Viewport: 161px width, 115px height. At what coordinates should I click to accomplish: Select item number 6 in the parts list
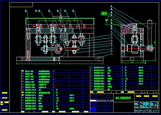(x=92, y=76)
